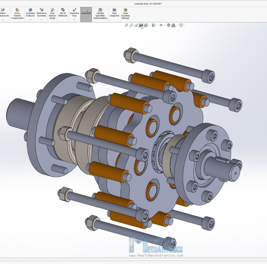Insert a Bill of Materials
The image size is (267, 264).
click(63, 13)
